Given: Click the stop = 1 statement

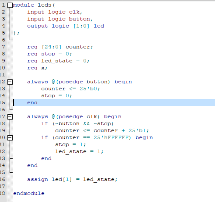Looking at the screenshot, I should (x=70, y=145).
